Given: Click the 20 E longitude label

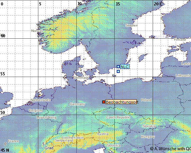Looking at the screenshot, I should [x=158, y=4].
